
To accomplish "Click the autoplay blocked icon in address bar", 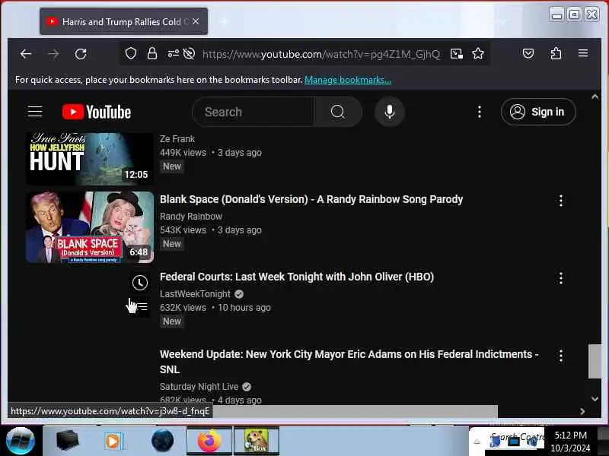I will click(x=189, y=53).
